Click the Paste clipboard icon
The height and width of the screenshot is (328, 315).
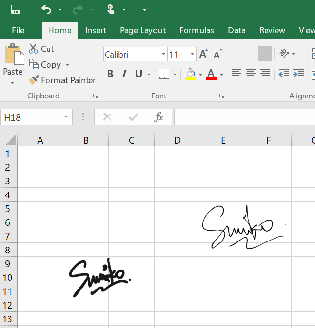(x=14, y=54)
